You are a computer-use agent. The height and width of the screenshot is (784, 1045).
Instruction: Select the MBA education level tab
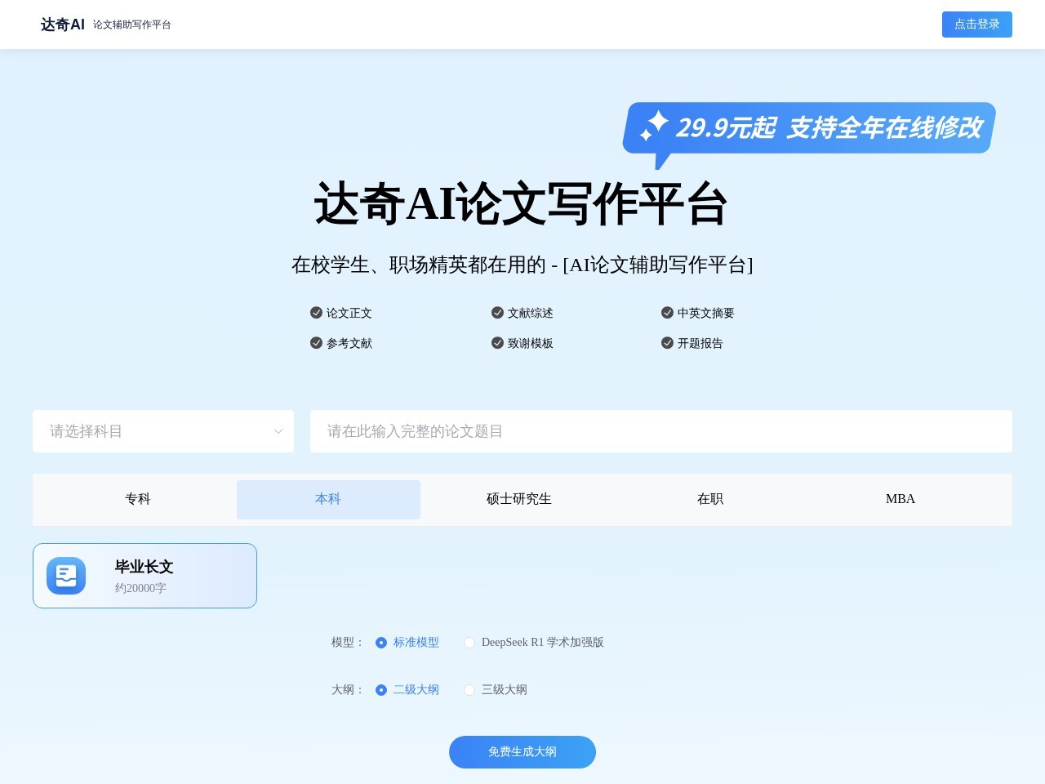[900, 499]
